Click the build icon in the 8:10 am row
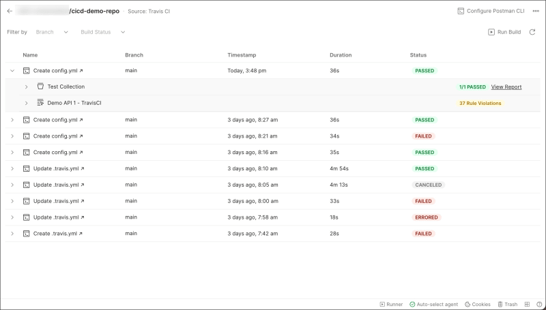The width and height of the screenshot is (546, 310). (x=26, y=169)
